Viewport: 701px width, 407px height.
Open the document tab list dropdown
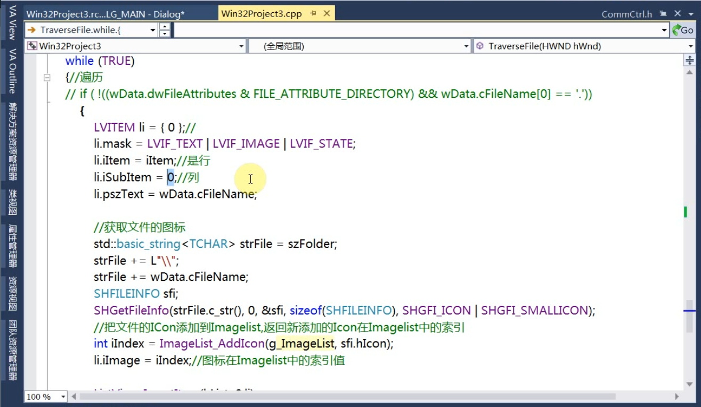coord(691,14)
